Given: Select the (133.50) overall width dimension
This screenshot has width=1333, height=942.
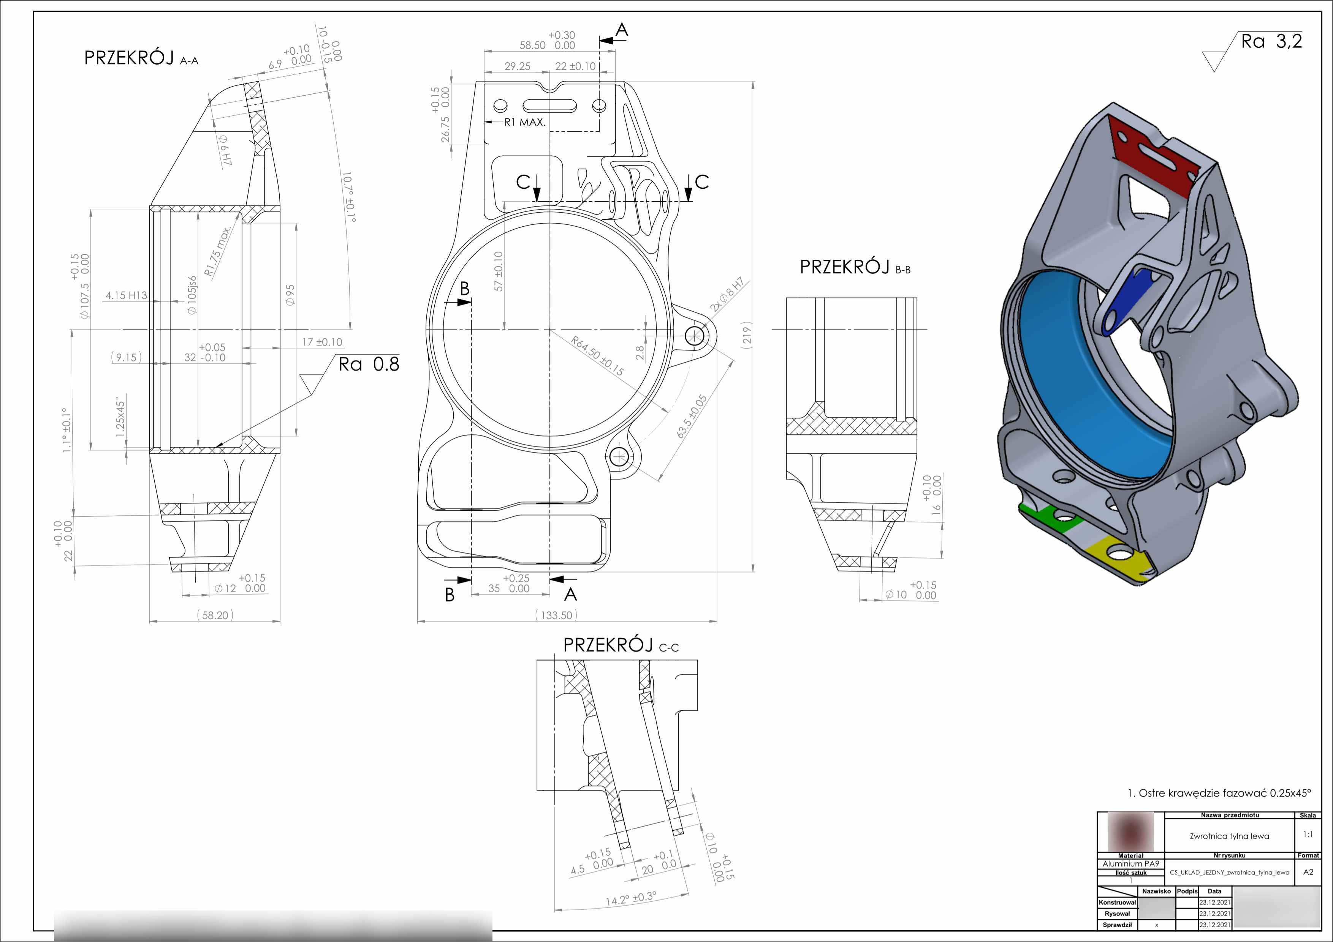Looking at the screenshot, I should pyautogui.click(x=556, y=615).
